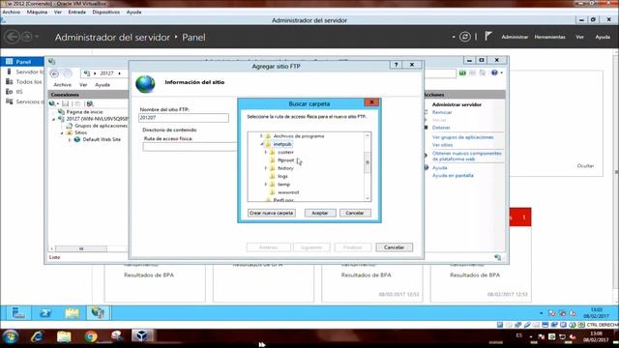
Task: Click the Aceptar button in Buscar carpeta
Action: (x=320, y=213)
